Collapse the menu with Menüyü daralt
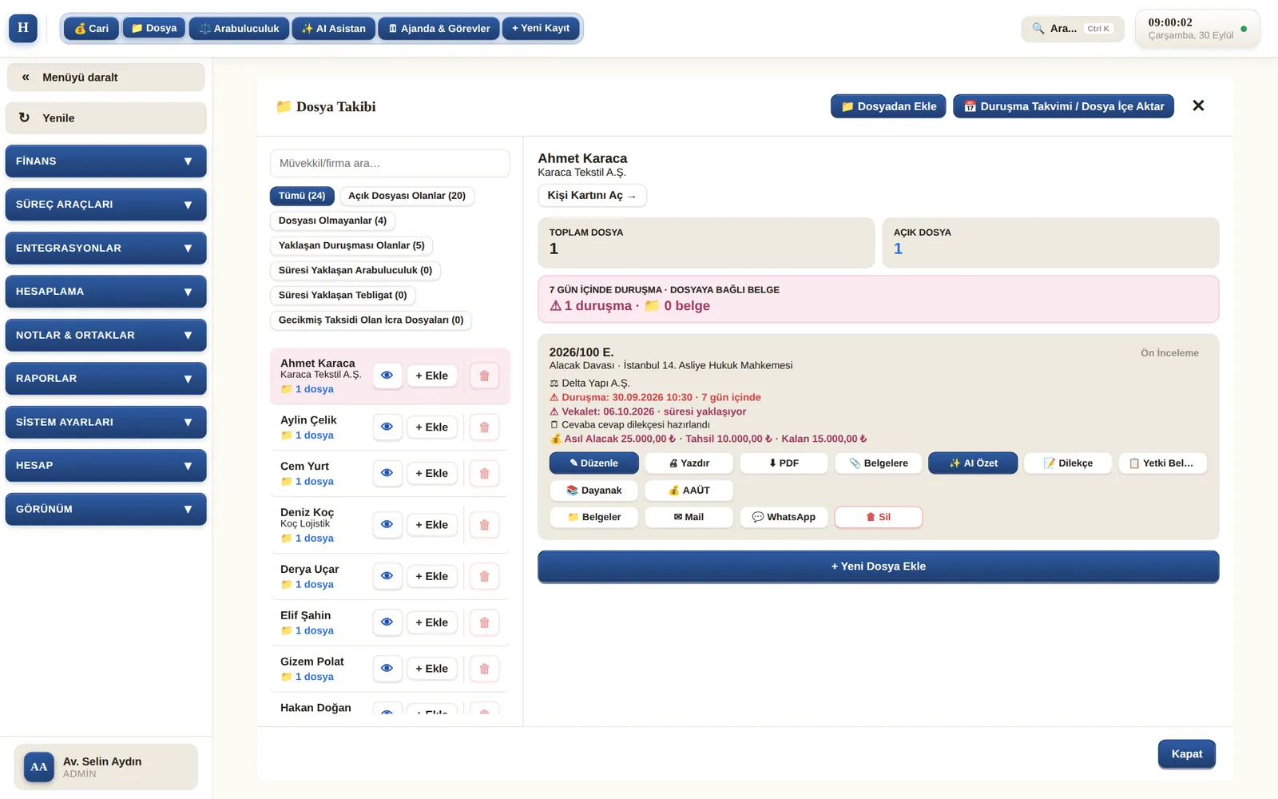The height and width of the screenshot is (799, 1278). (x=105, y=78)
